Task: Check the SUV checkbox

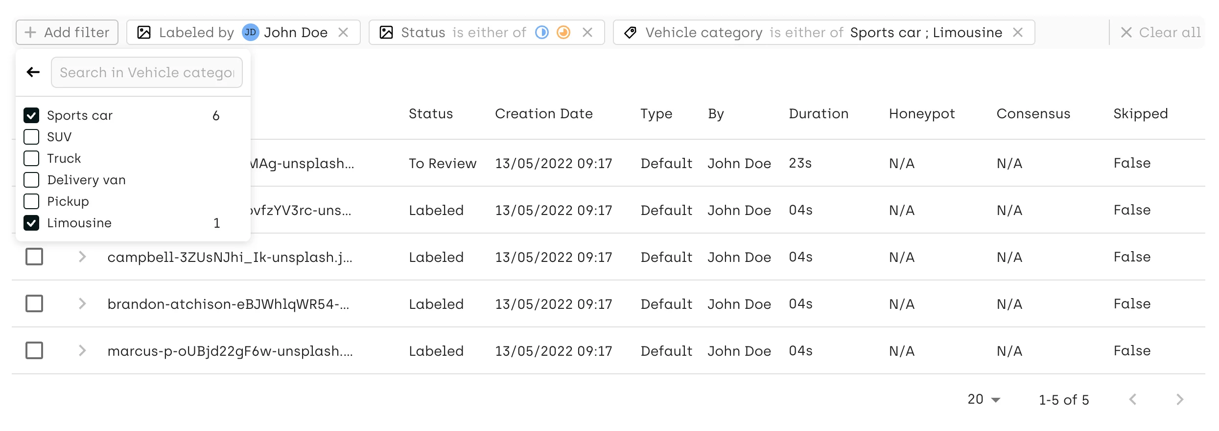Action: (31, 137)
